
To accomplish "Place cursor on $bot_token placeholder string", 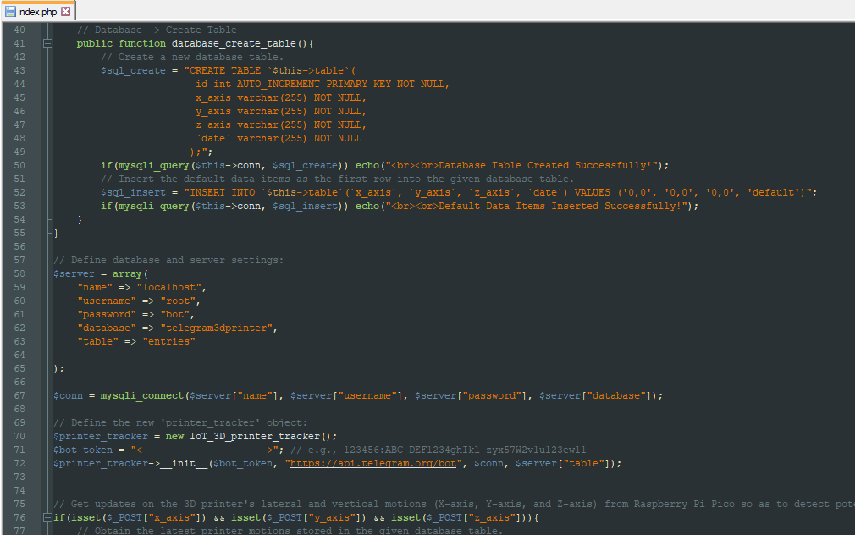I will pos(205,450).
